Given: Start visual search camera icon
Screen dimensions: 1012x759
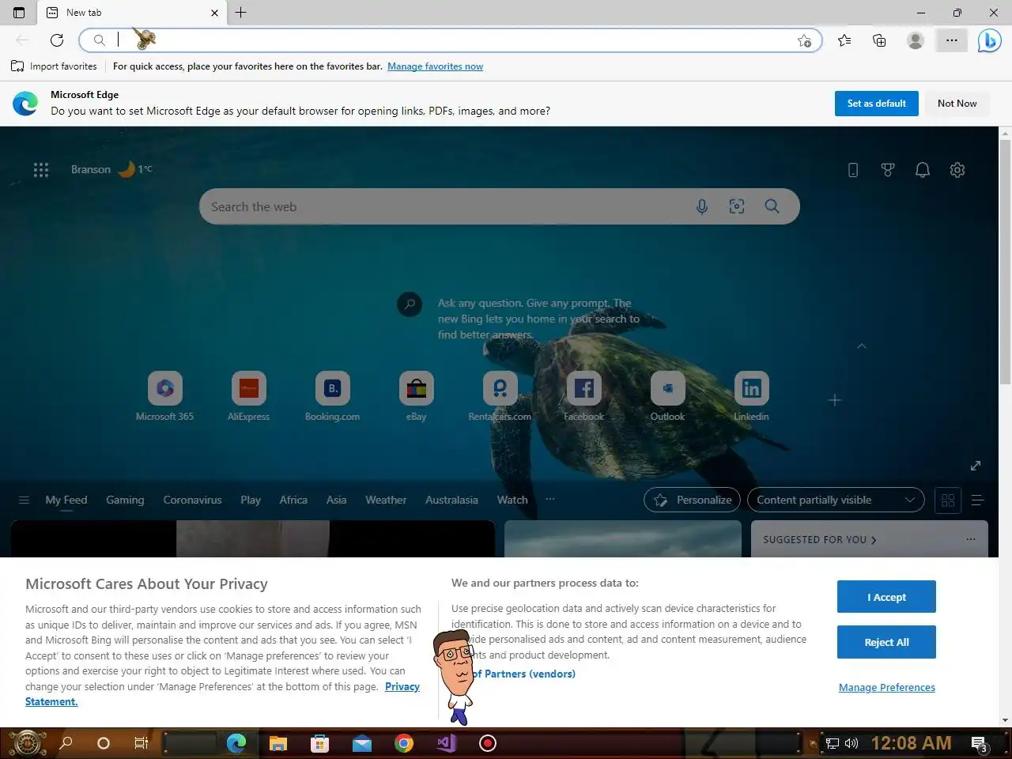Looking at the screenshot, I should [x=737, y=206].
